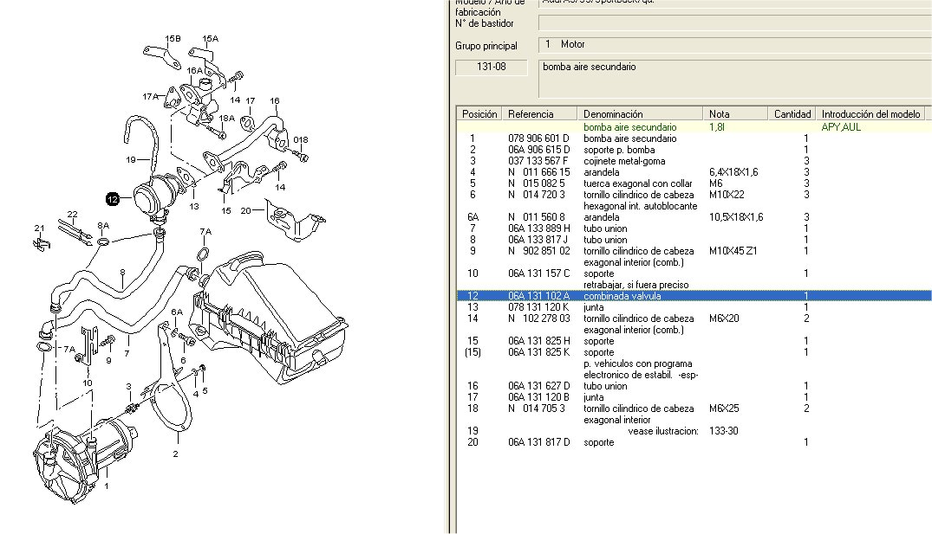Click callout 6A in the parts diagram
The height and width of the screenshot is (534, 932).
pos(177,312)
